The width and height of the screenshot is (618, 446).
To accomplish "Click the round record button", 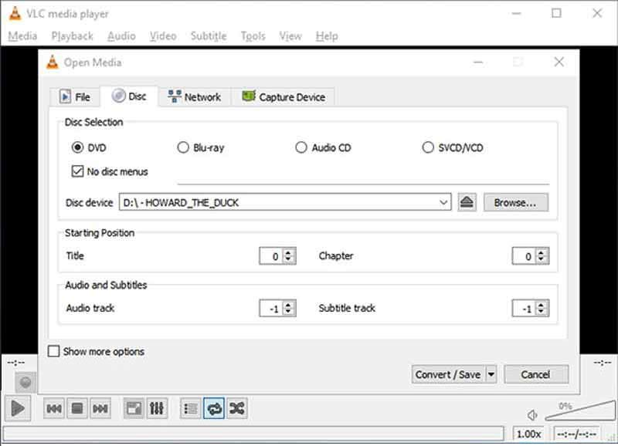I will click(25, 382).
